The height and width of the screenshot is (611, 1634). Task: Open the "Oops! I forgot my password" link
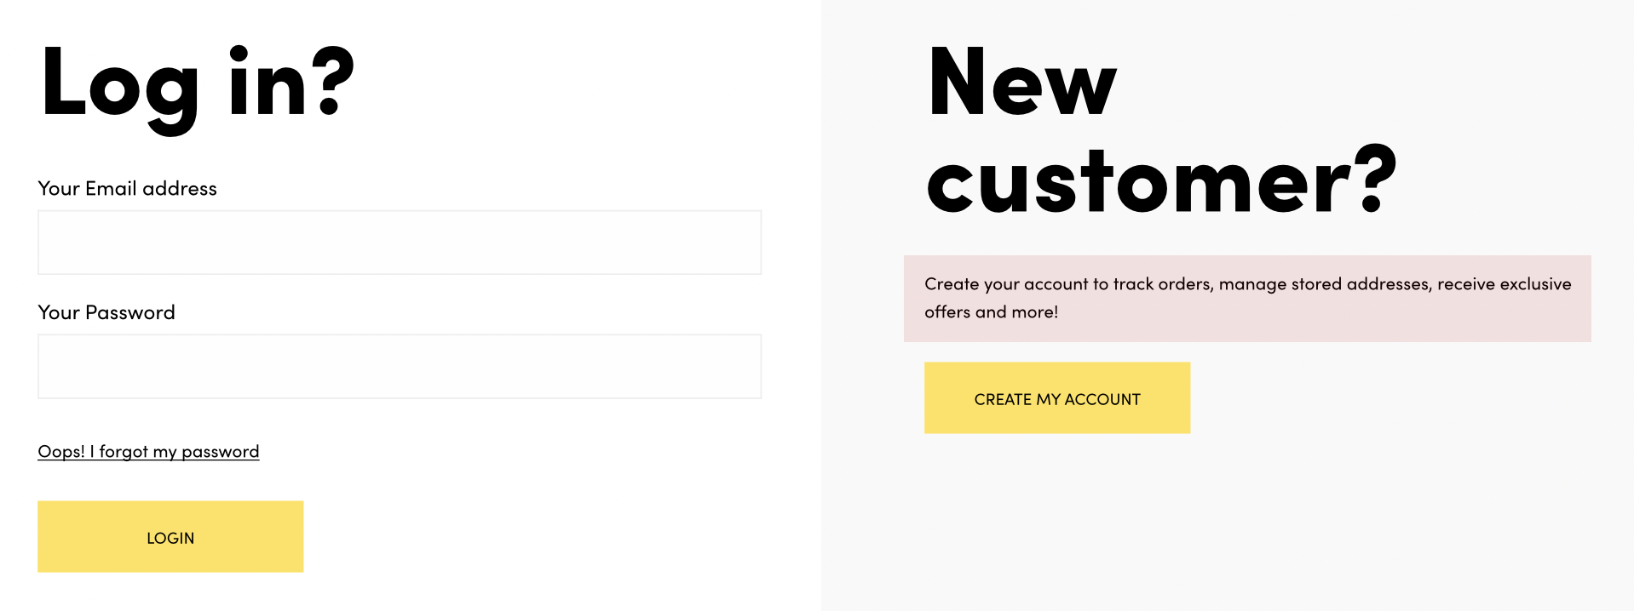[x=148, y=452]
